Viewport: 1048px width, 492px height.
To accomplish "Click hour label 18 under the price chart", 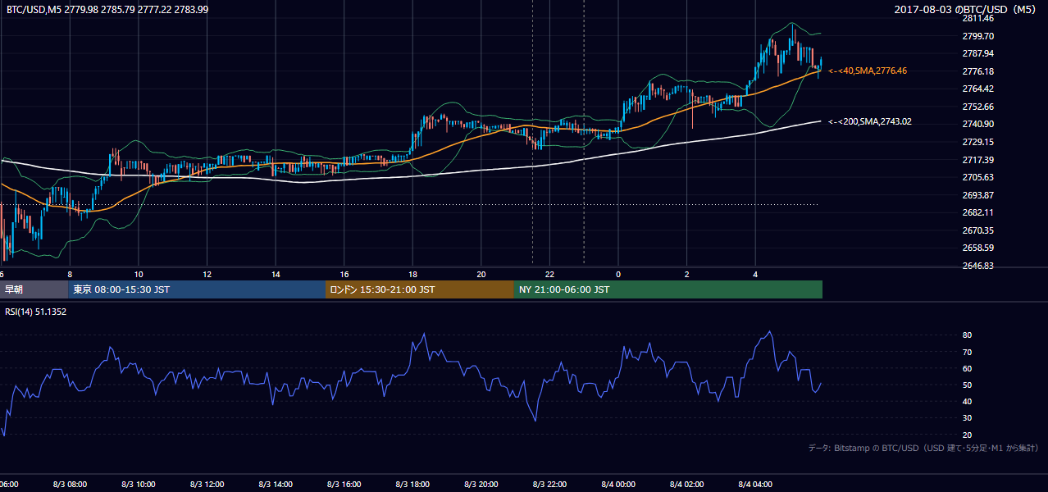I will (x=412, y=274).
